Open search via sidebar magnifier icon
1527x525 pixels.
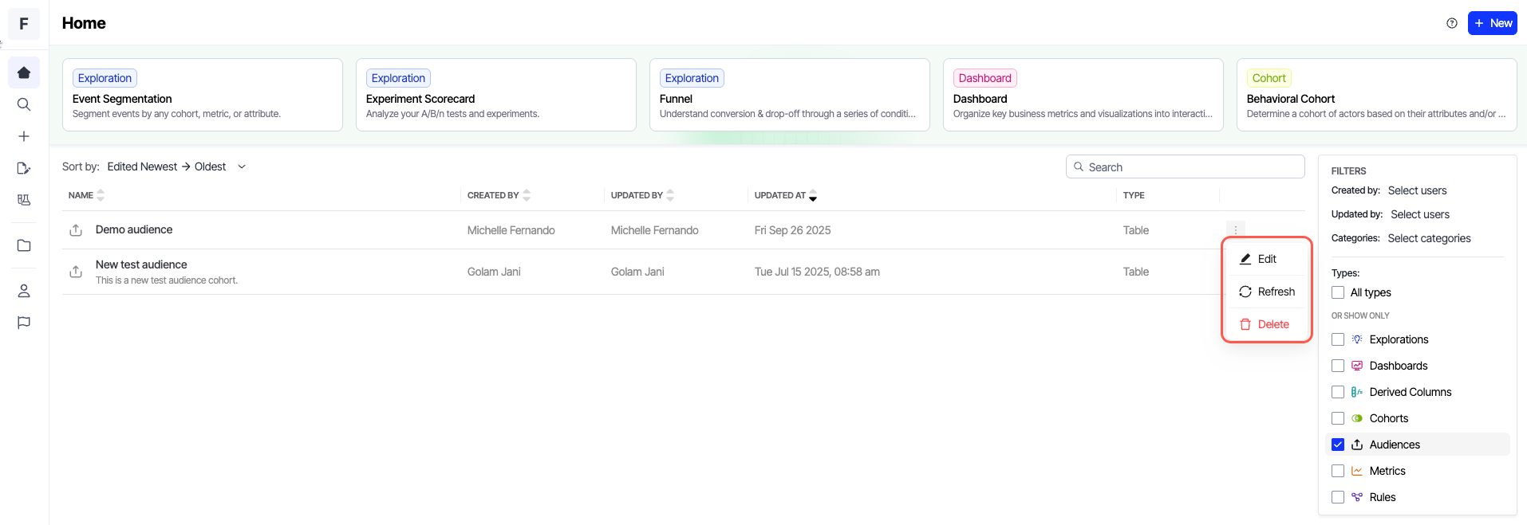(24, 104)
